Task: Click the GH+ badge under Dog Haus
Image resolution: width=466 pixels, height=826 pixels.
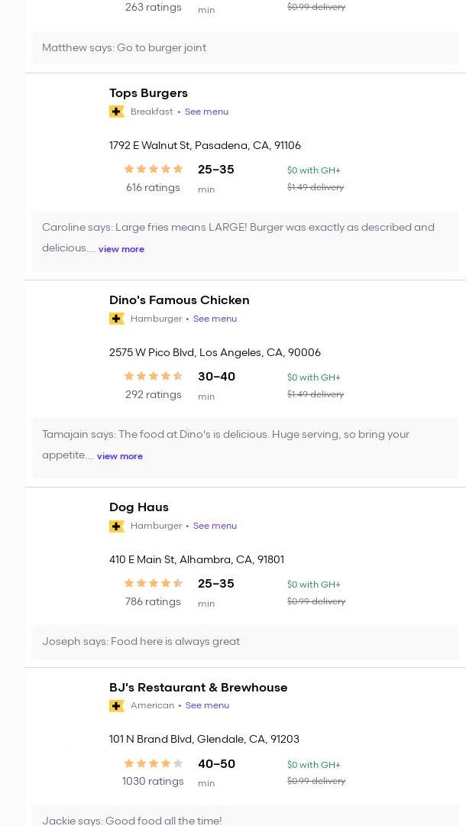Action: (117, 526)
